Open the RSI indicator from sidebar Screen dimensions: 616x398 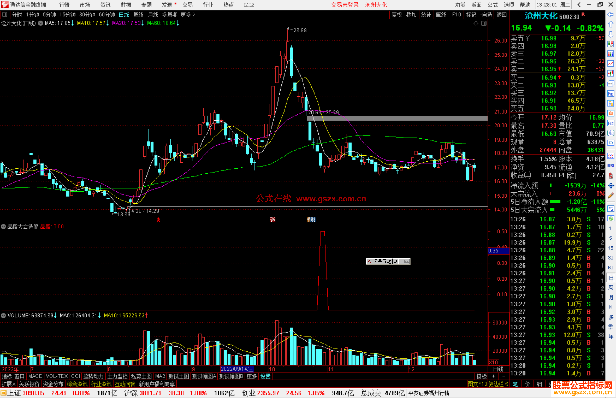coord(611,166)
